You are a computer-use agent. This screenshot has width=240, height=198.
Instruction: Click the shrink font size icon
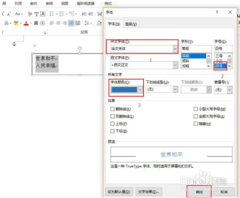coord(9,14)
